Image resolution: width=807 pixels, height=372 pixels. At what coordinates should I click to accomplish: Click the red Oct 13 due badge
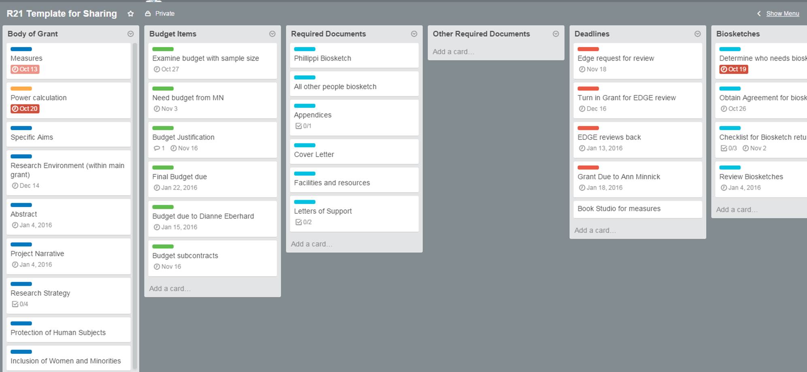coord(25,69)
